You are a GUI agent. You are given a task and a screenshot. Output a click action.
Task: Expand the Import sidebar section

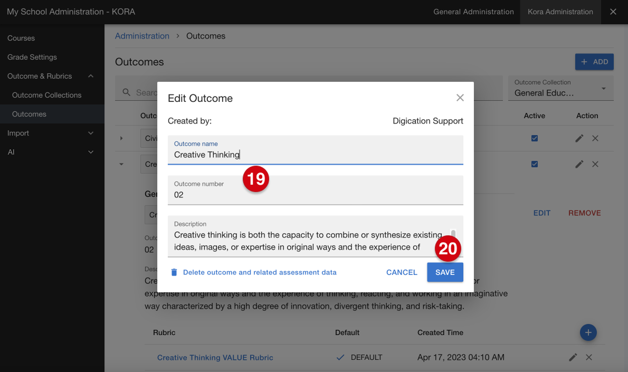(x=91, y=133)
